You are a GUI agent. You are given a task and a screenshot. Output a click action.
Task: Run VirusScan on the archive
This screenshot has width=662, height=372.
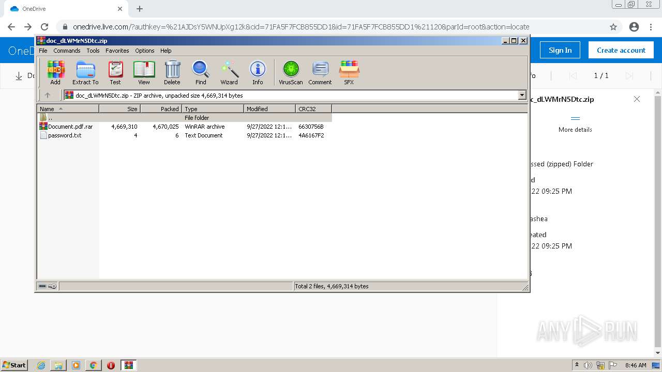291,72
